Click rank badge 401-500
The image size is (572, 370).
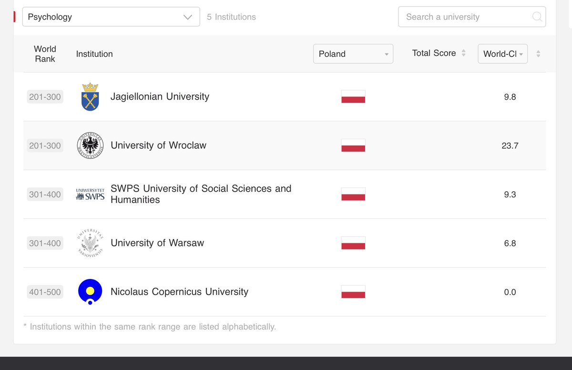click(x=45, y=292)
